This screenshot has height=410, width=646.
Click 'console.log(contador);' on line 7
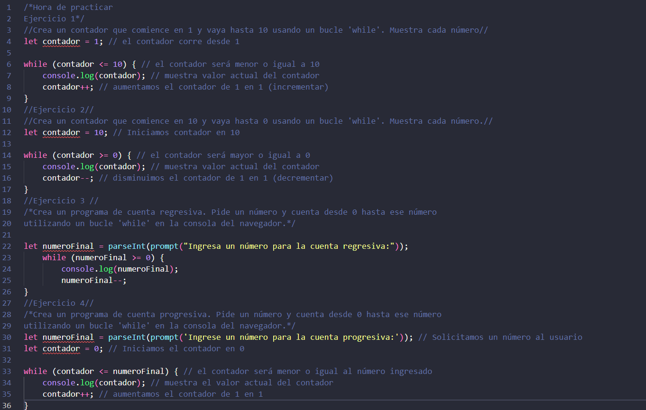(94, 75)
